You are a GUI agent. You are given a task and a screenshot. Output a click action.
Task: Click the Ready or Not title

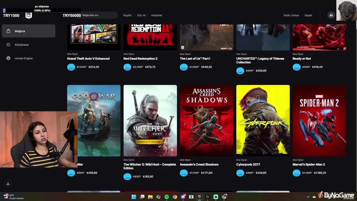[301, 59]
